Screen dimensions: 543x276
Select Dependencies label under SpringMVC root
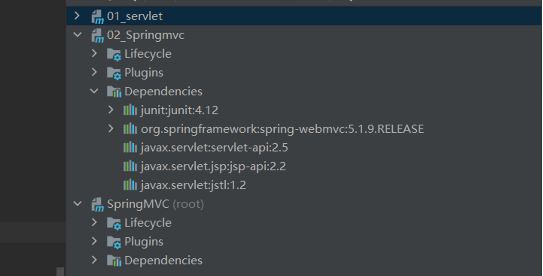pos(163,261)
